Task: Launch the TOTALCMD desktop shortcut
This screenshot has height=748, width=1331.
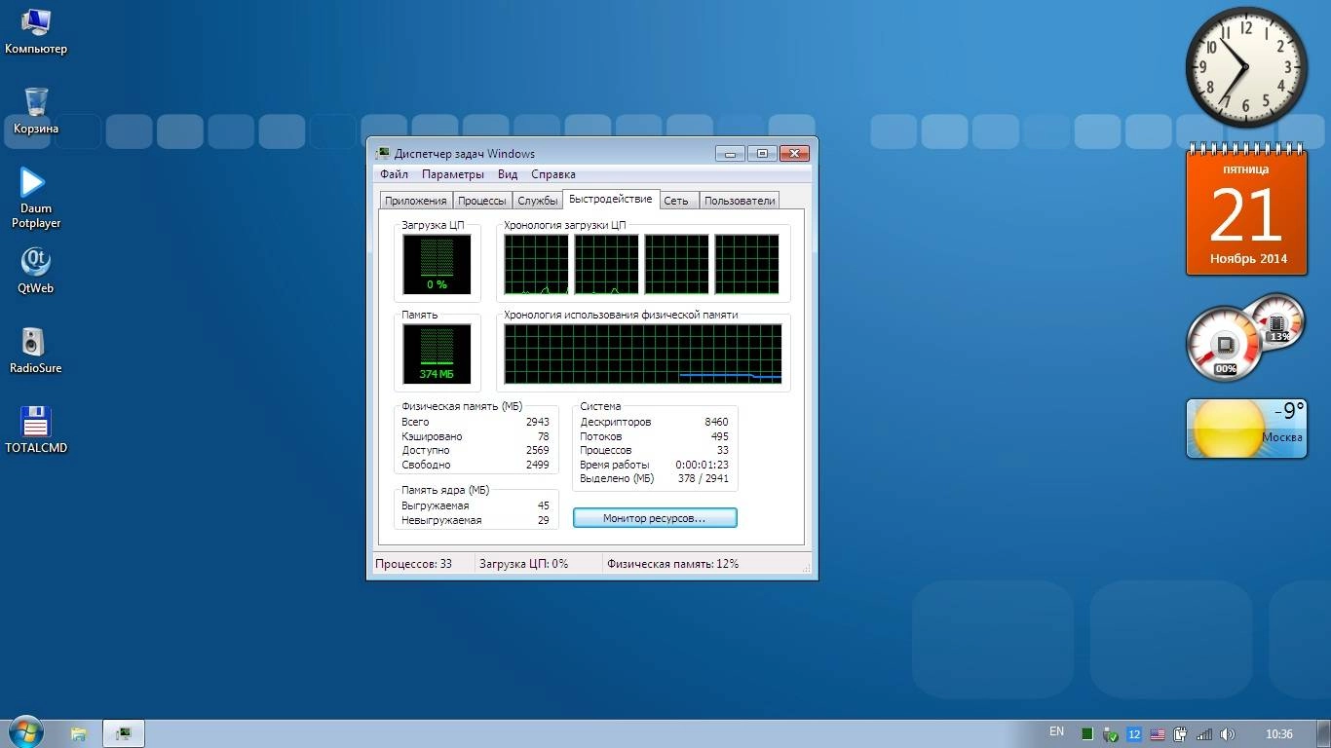Action: point(36,430)
